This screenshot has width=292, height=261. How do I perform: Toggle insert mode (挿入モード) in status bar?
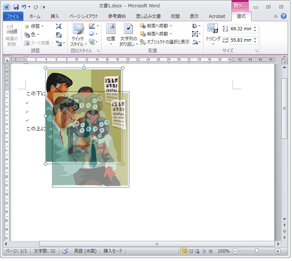tap(113, 251)
